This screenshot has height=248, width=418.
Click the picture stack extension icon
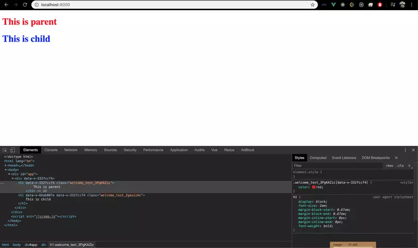pos(370,5)
